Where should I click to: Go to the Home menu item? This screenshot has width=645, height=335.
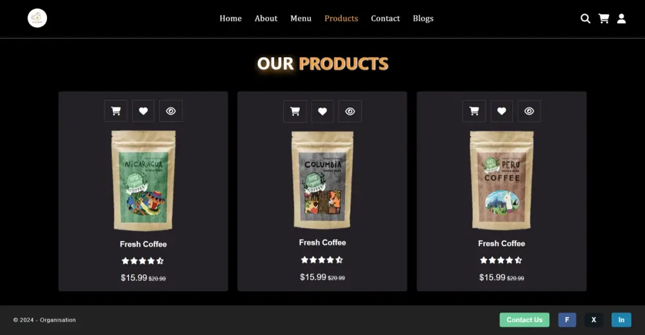(x=230, y=19)
